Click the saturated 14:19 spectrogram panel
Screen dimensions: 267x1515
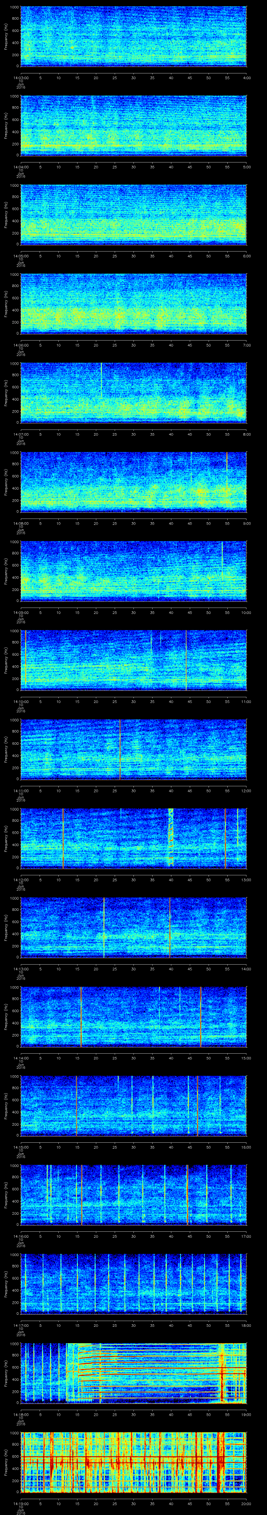click(x=133, y=1461)
